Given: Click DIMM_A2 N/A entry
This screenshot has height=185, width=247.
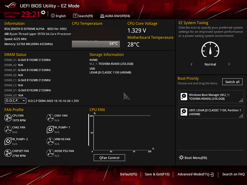Looking at the screenshot, I should click(x=14, y=65).
